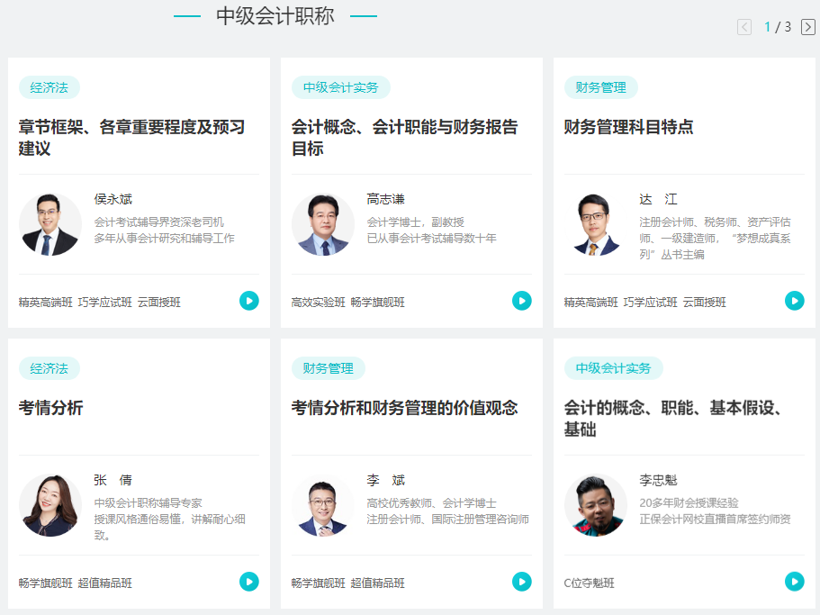The width and height of the screenshot is (820, 615).
Task: Play 张倩's 考情分析 course video
Action: 248,582
